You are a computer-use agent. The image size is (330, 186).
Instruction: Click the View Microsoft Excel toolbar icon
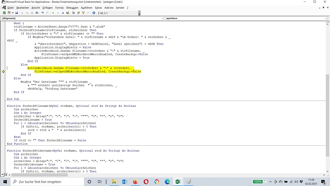pos(4,13)
